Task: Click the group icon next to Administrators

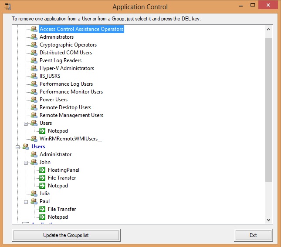Action: (34, 37)
